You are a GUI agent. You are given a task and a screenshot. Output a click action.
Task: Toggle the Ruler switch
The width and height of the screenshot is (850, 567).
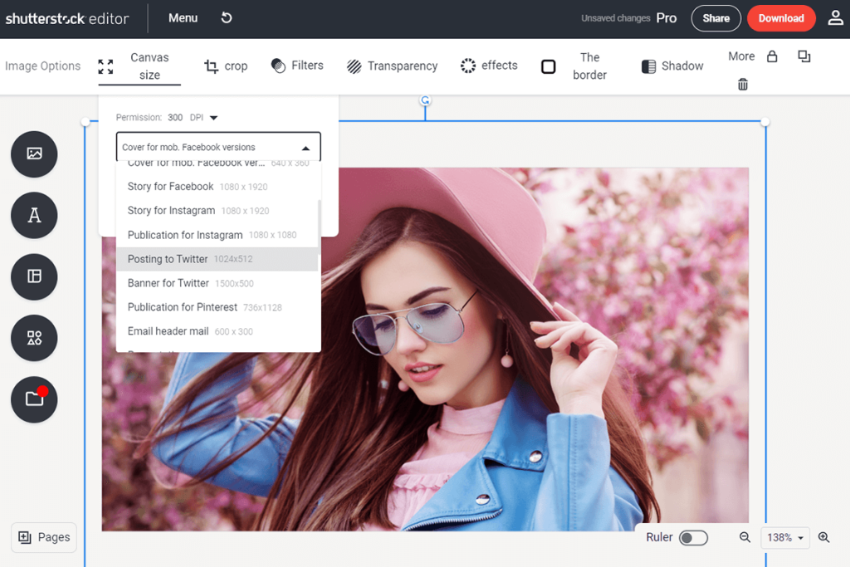pos(694,537)
